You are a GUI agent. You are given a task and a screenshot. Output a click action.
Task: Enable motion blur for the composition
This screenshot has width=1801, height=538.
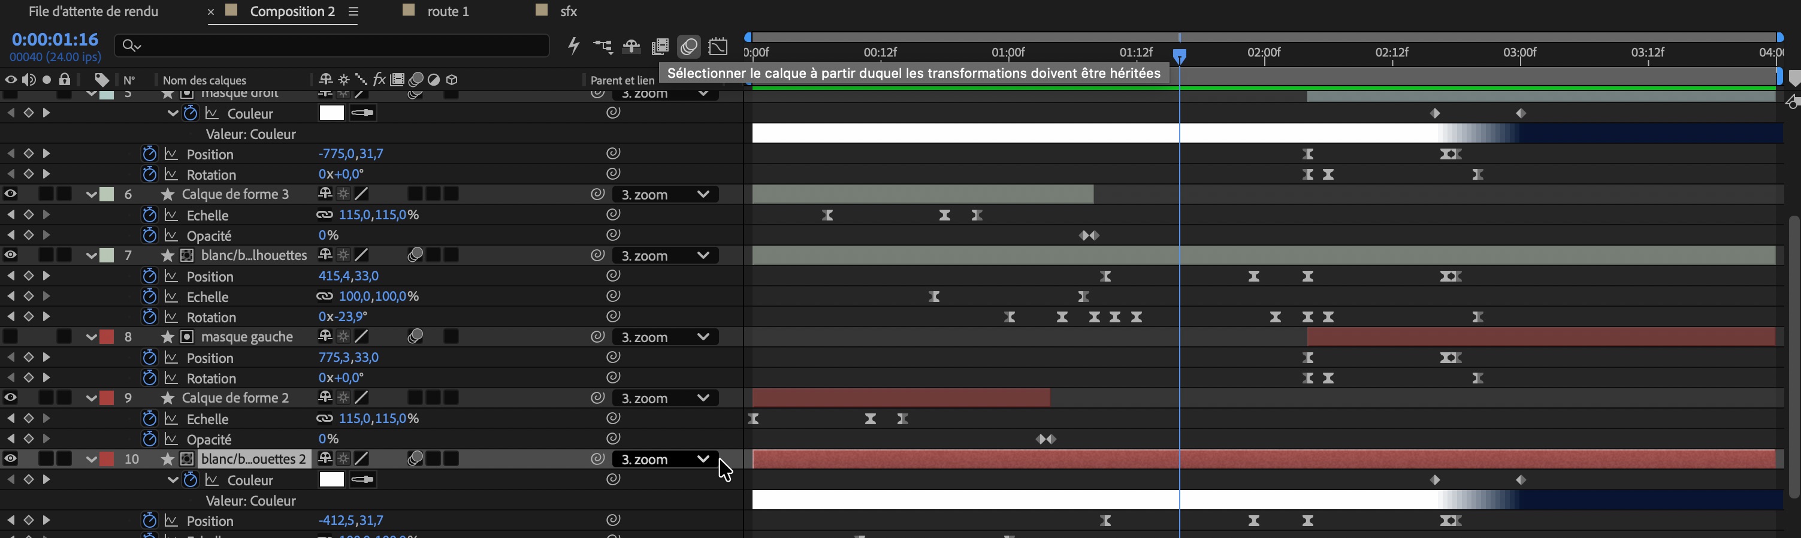pyautogui.click(x=688, y=47)
